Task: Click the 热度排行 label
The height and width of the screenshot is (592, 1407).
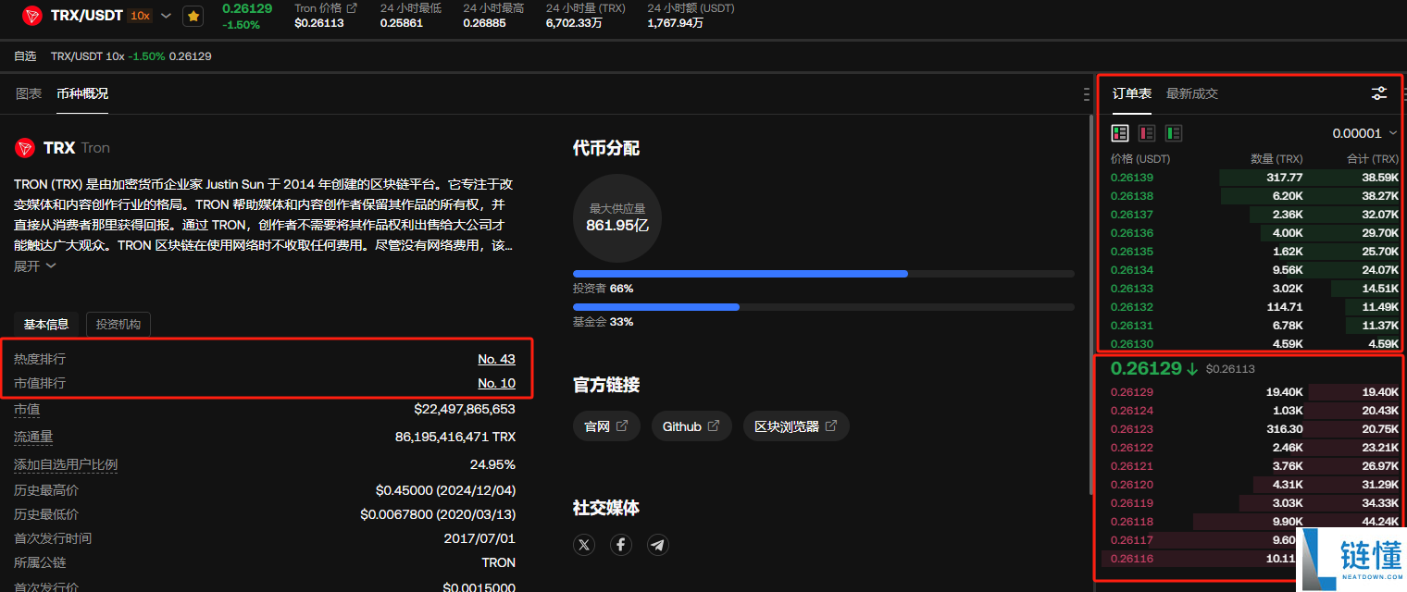Action: pyautogui.click(x=40, y=359)
